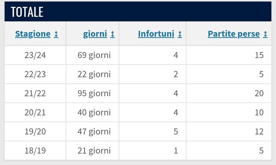Select the 23/24 season cell

[x=35, y=55]
